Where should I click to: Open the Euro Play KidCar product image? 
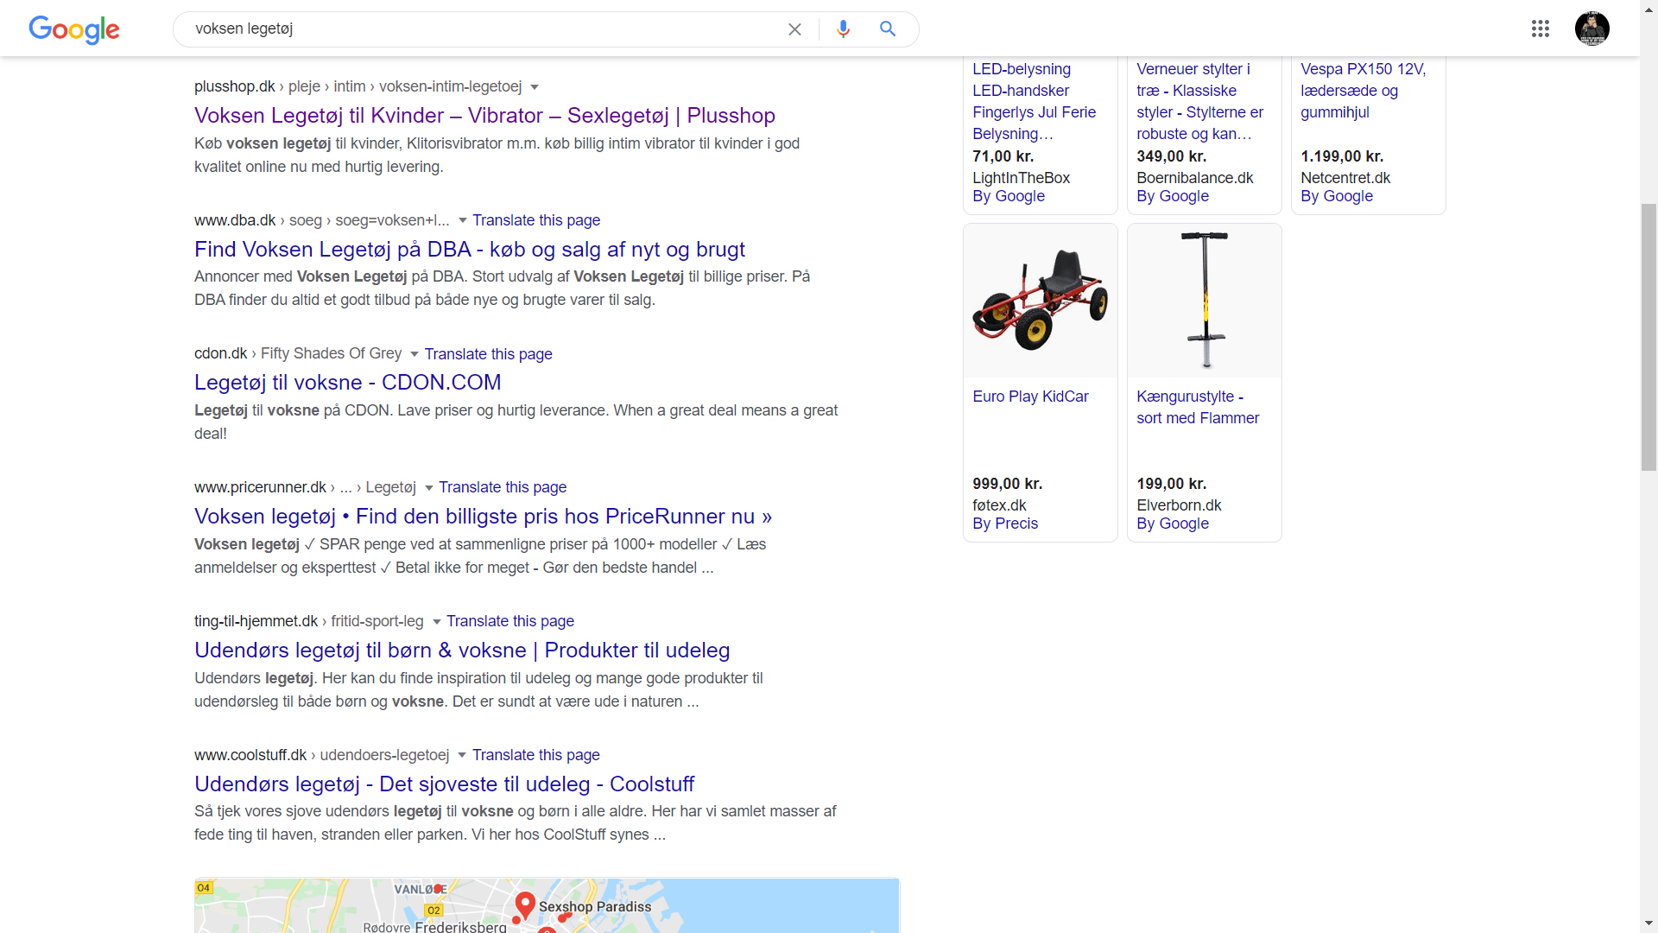coord(1040,301)
